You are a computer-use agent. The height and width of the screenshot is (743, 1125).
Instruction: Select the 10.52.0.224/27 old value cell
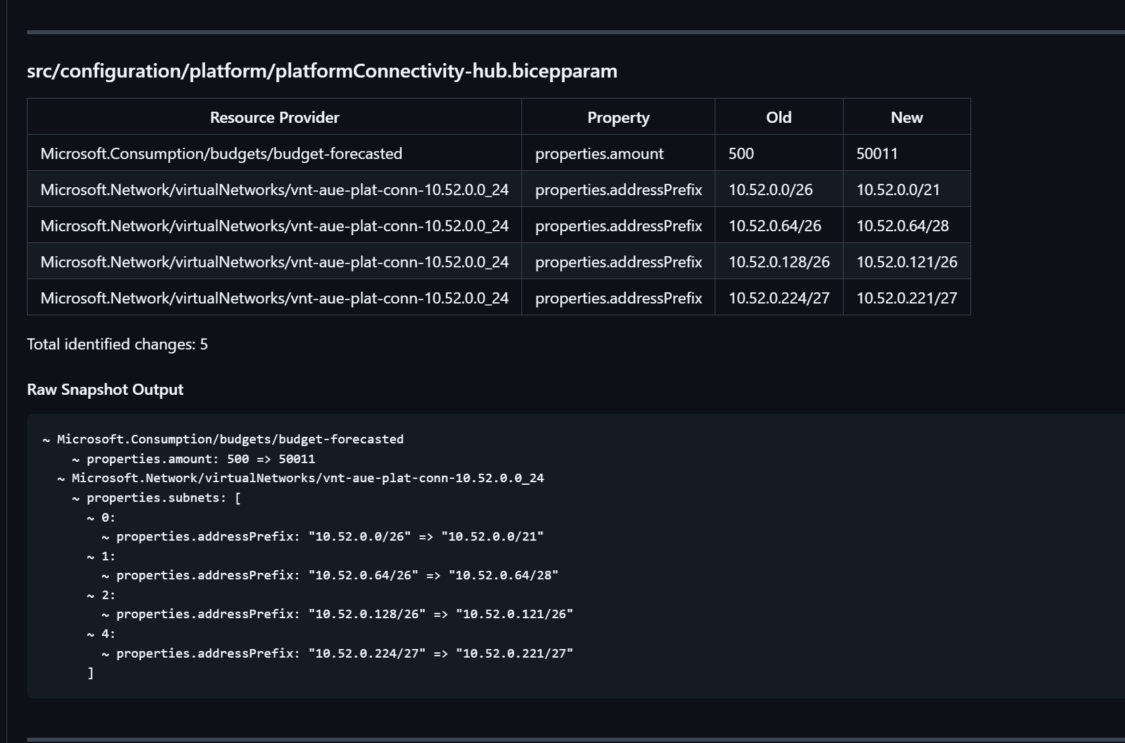[x=778, y=298]
